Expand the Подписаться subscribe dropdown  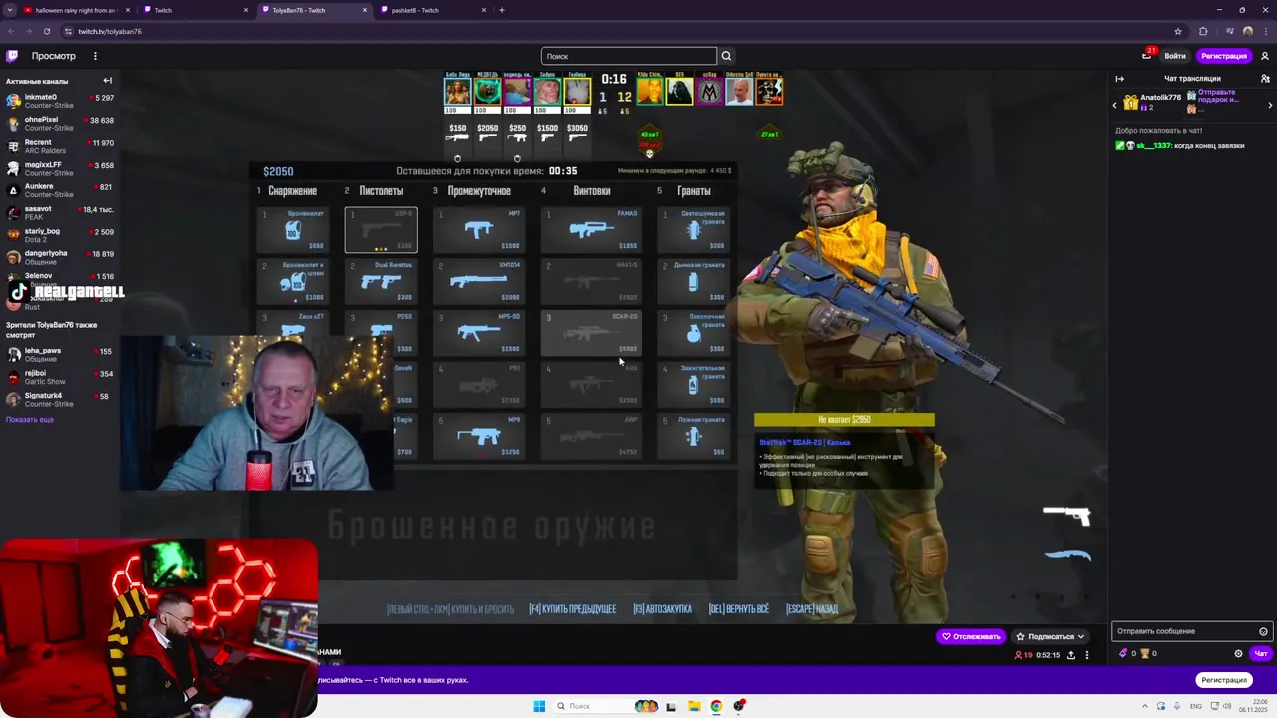[1082, 636]
